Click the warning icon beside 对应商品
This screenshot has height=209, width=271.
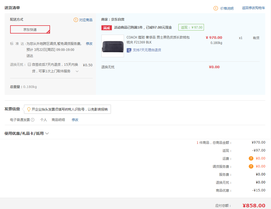point(76,20)
